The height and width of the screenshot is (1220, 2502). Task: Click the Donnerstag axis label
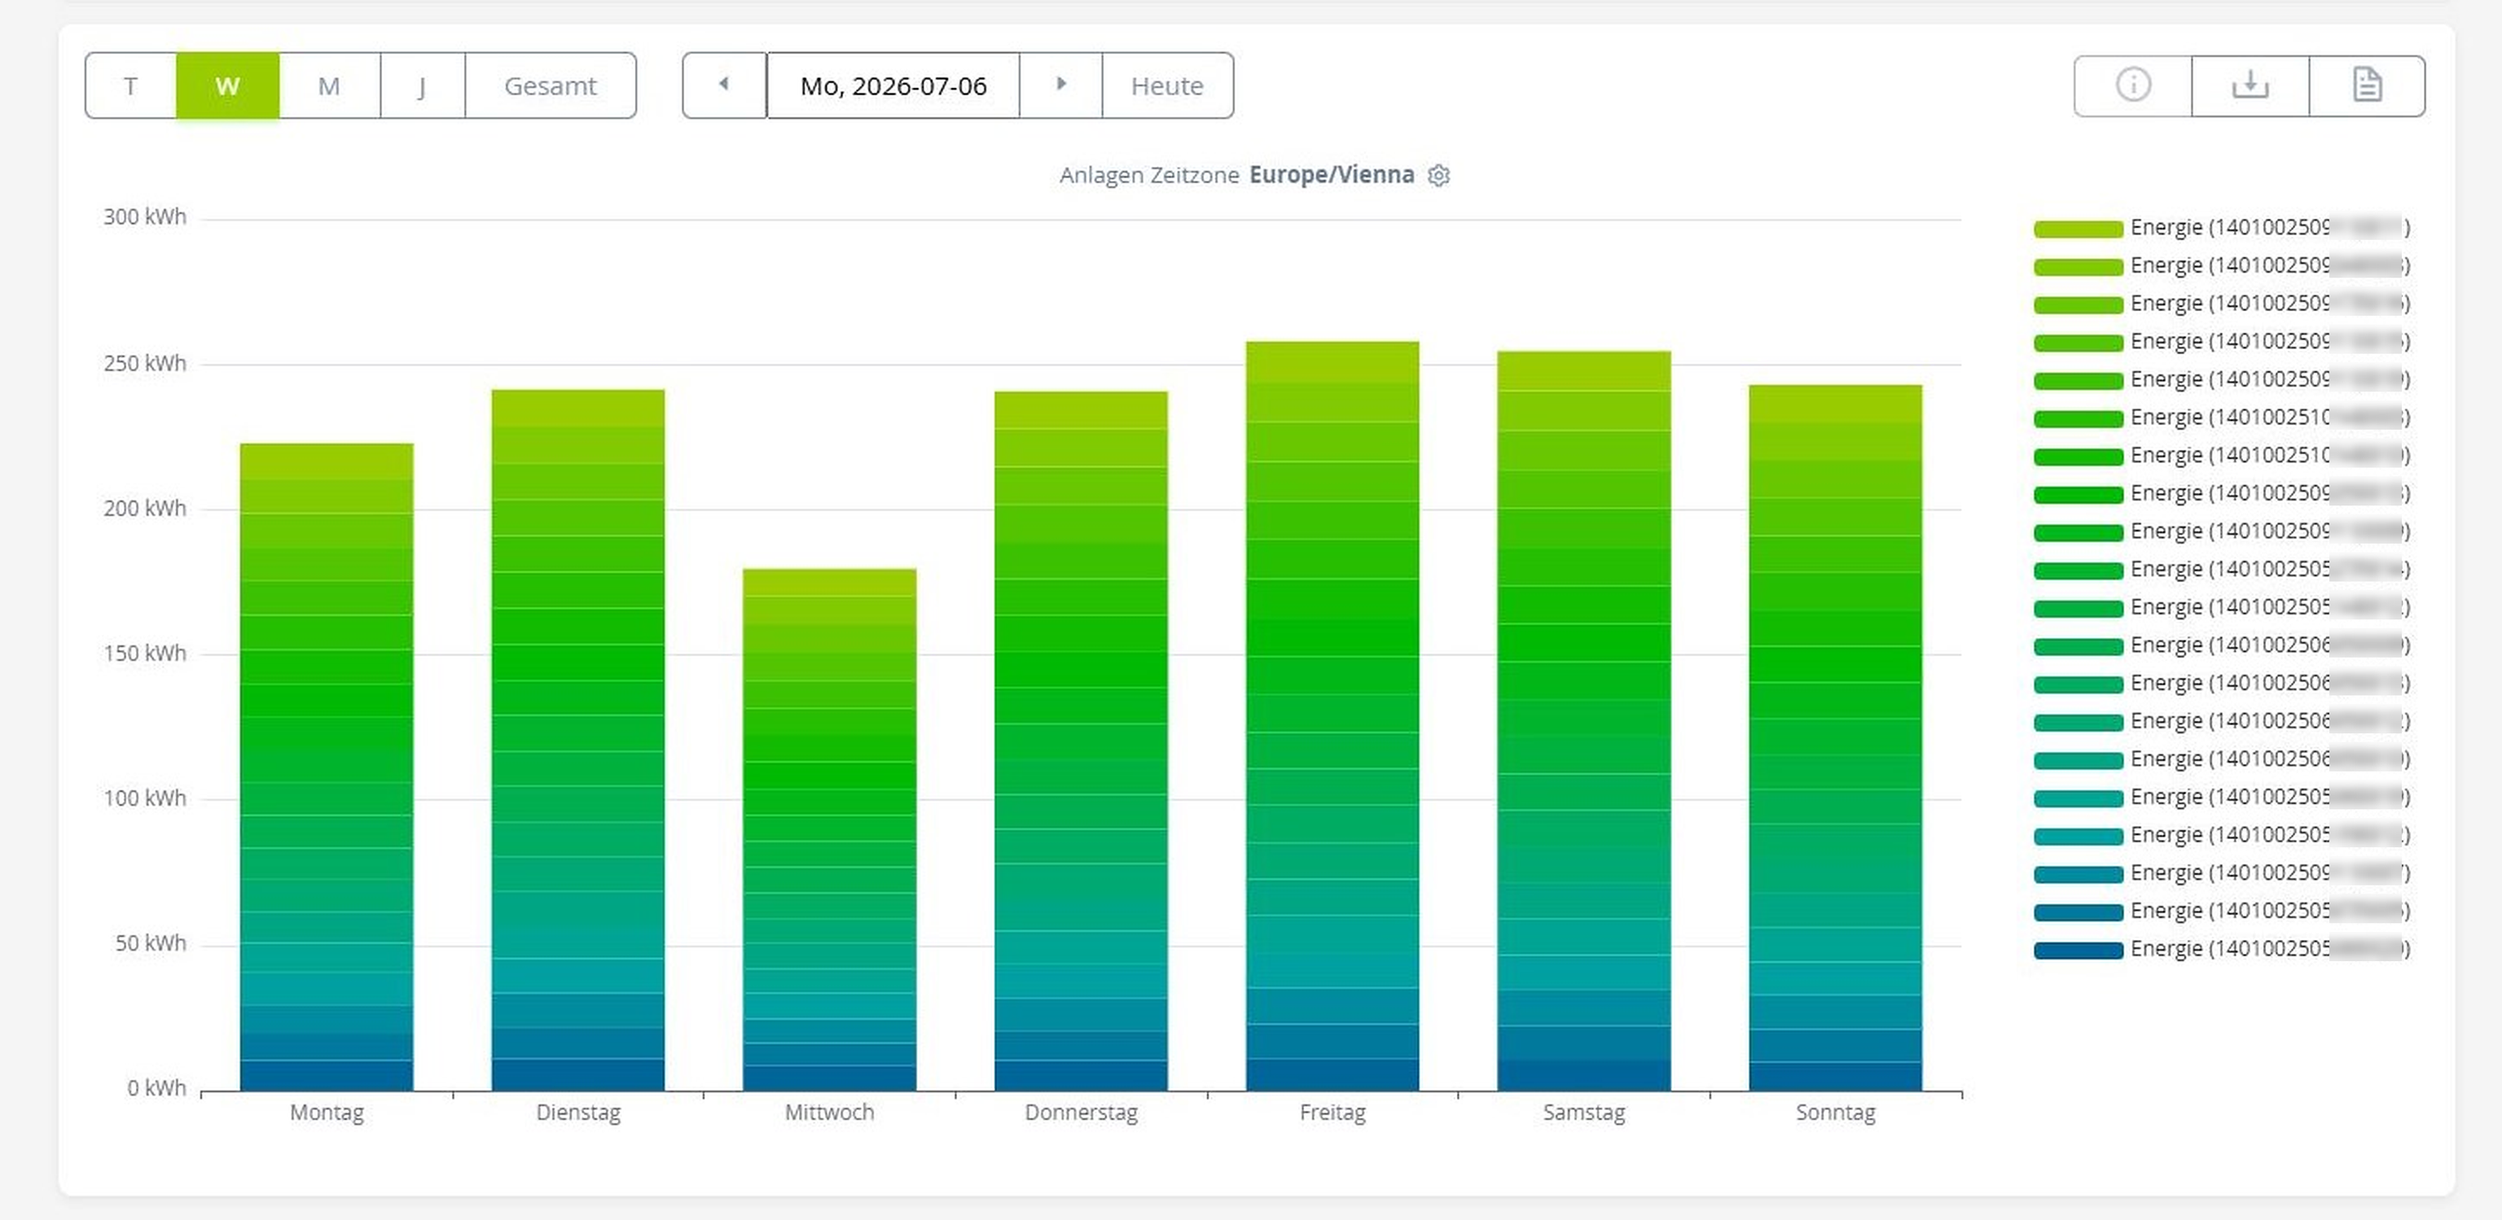1081,1113
